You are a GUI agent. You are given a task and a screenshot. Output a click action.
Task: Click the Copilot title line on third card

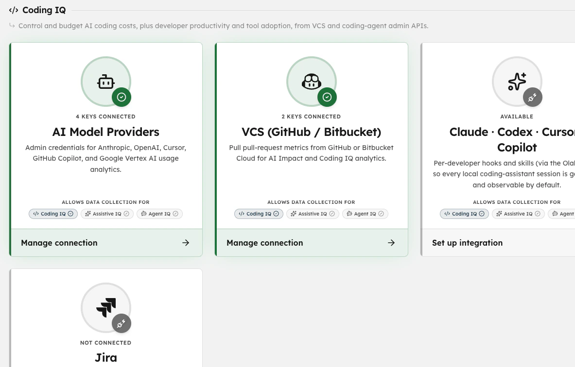(517, 148)
